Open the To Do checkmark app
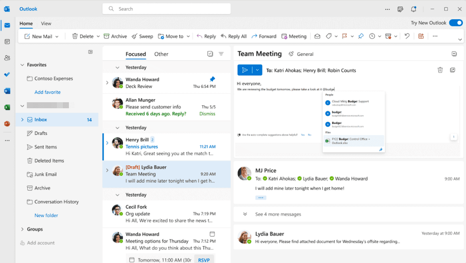466x263 pixels. coord(7,75)
